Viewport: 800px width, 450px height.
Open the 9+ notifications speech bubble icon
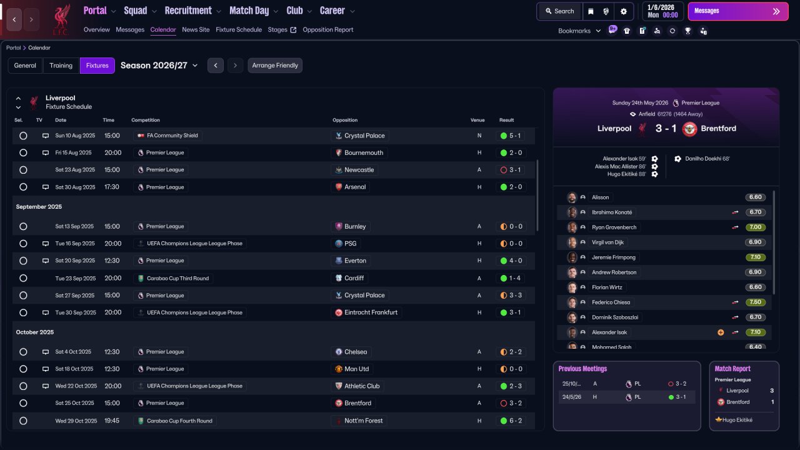click(x=612, y=30)
